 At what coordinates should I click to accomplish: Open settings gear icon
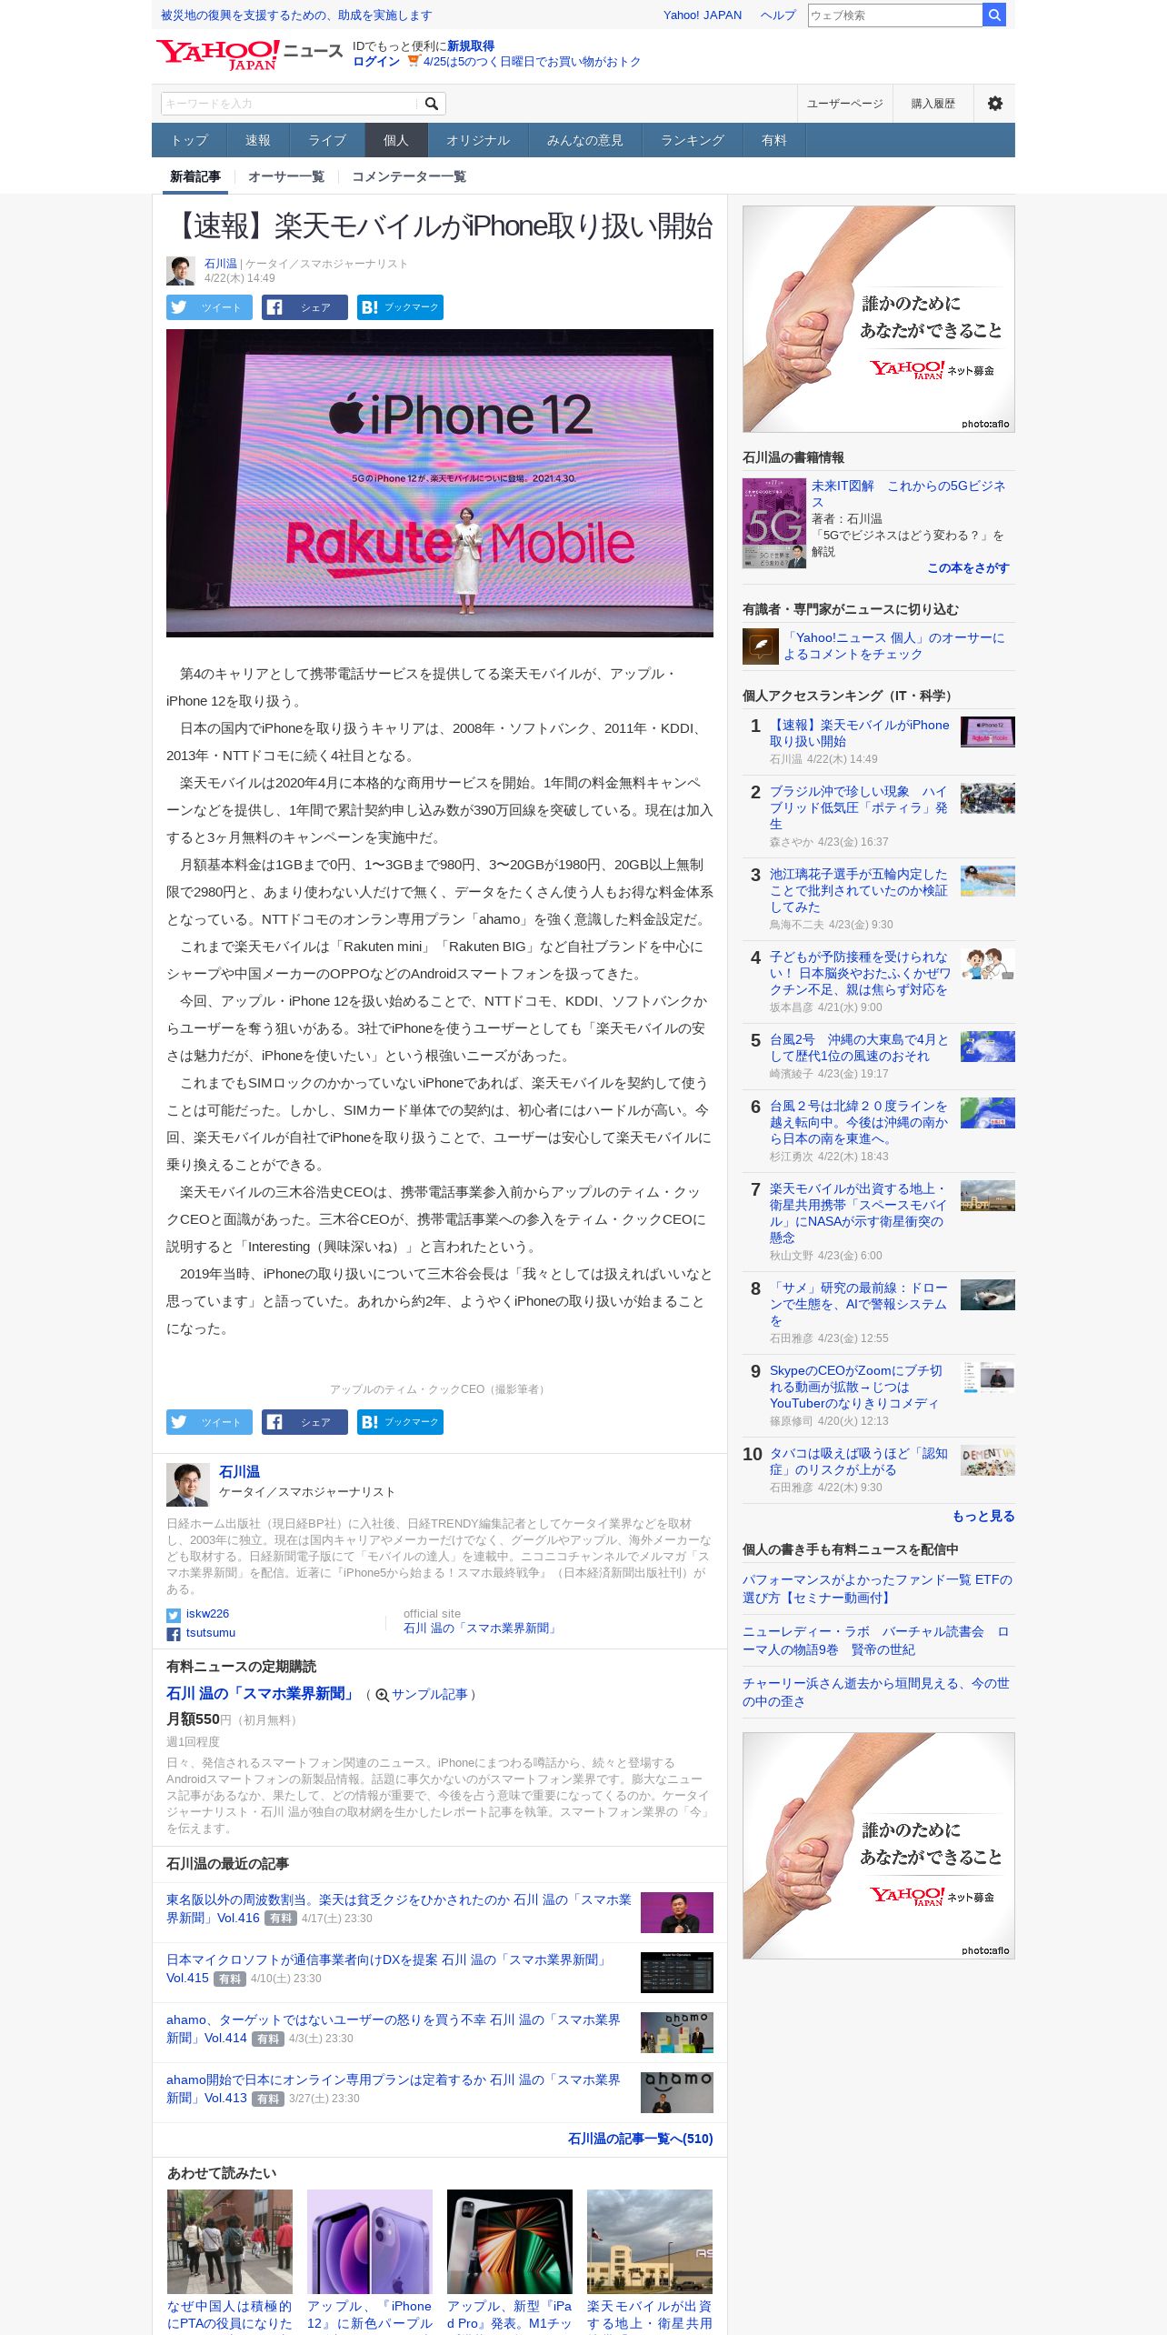click(x=995, y=104)
